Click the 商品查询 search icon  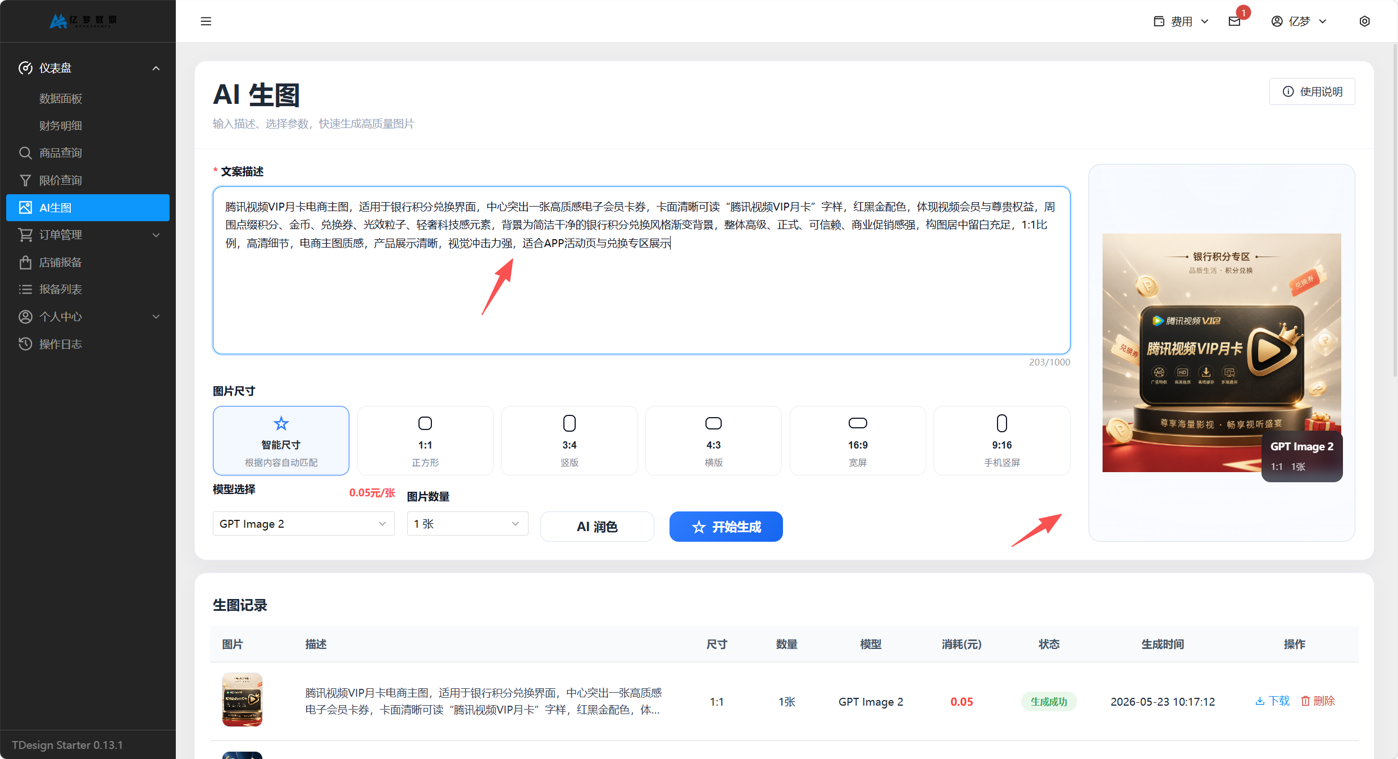click(x=25, y=153)
